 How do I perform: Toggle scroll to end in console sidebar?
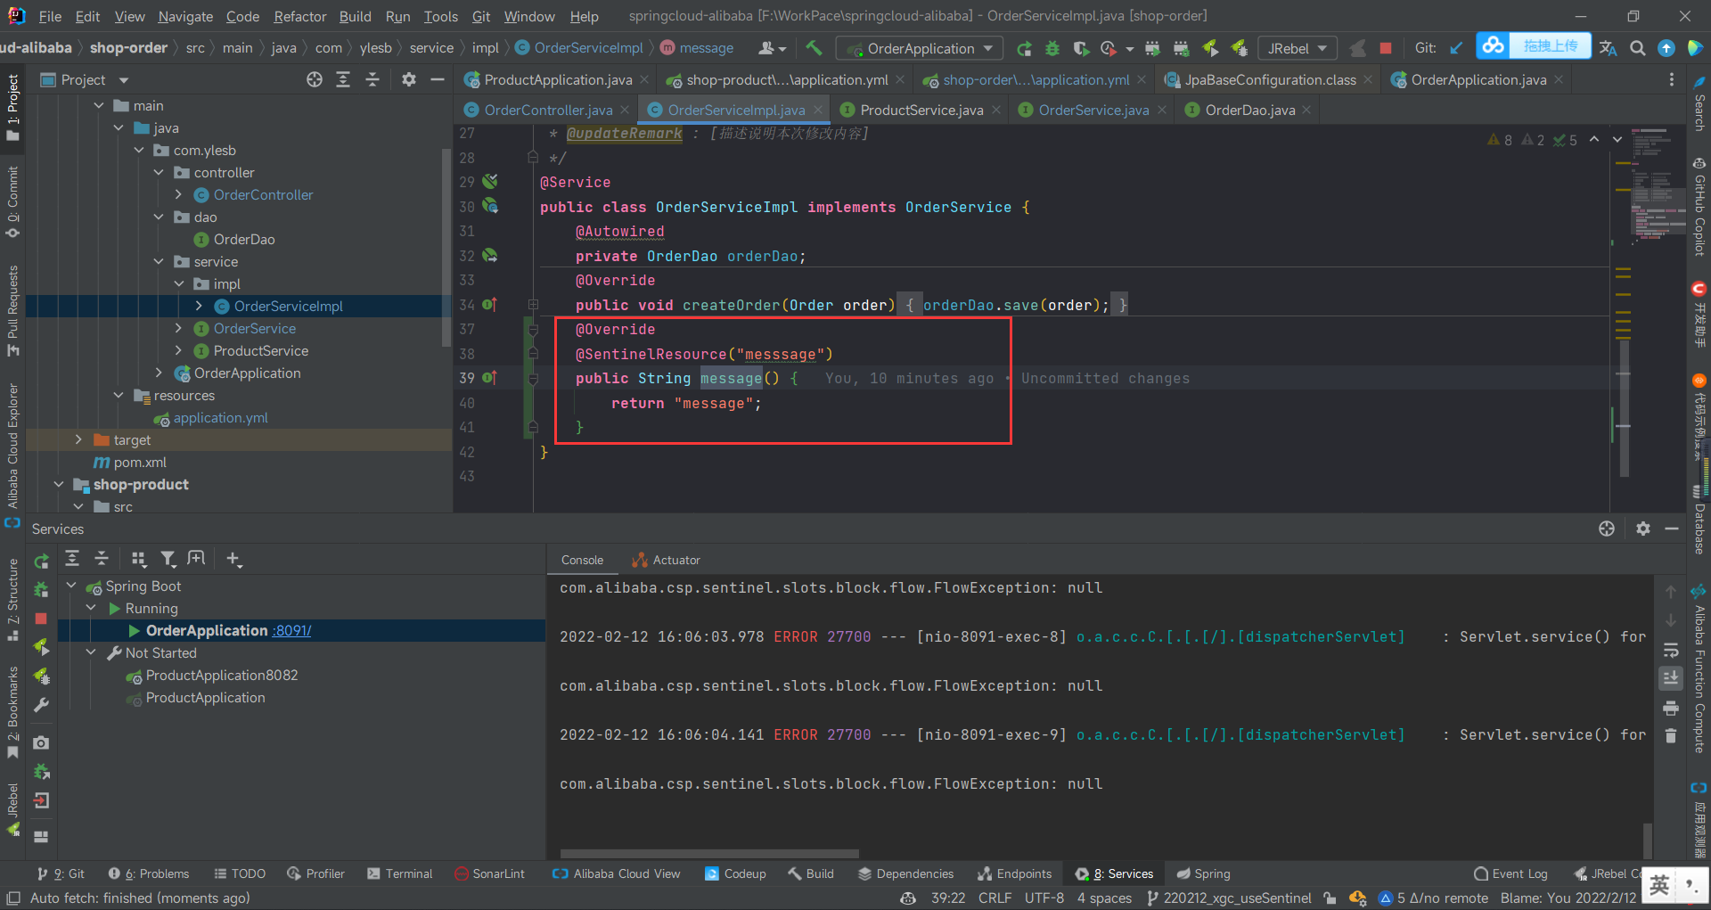pos(1671,678)
